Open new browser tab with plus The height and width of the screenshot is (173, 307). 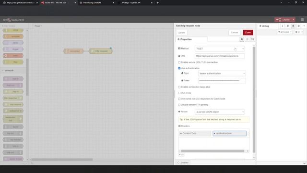point(158,3)
